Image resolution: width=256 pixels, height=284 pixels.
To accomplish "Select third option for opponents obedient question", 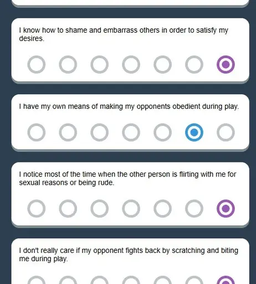I will point(99,133).
